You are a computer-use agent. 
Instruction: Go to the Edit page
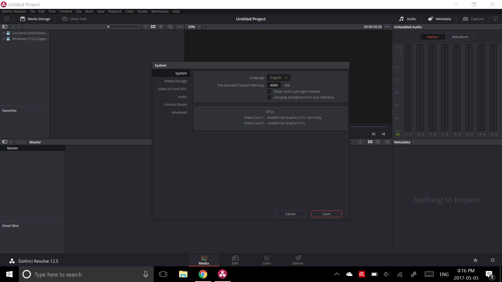click(x=235, y=260)
